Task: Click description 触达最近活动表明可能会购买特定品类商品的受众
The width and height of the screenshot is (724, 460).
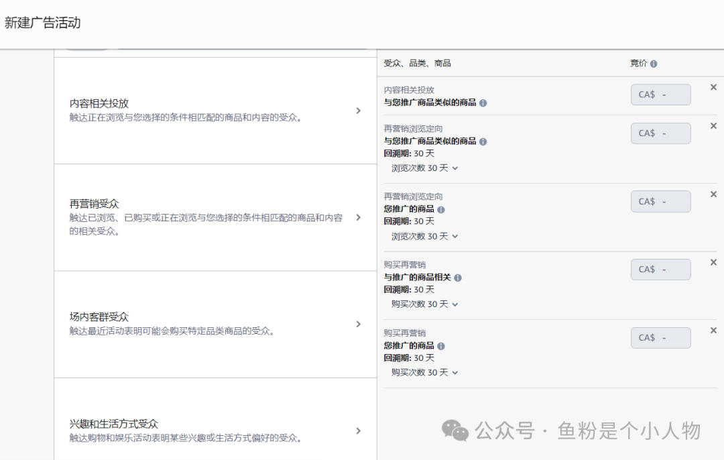Action: coord(172,331)
